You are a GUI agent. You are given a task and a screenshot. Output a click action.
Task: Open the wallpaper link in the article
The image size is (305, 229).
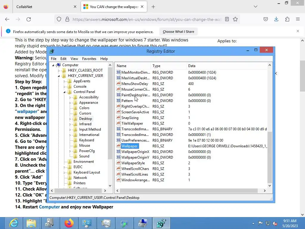coord(27,112)
